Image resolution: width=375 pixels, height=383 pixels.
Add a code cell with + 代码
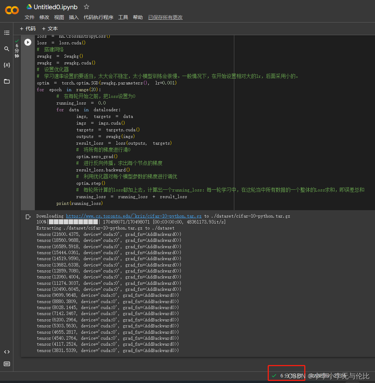28,29
